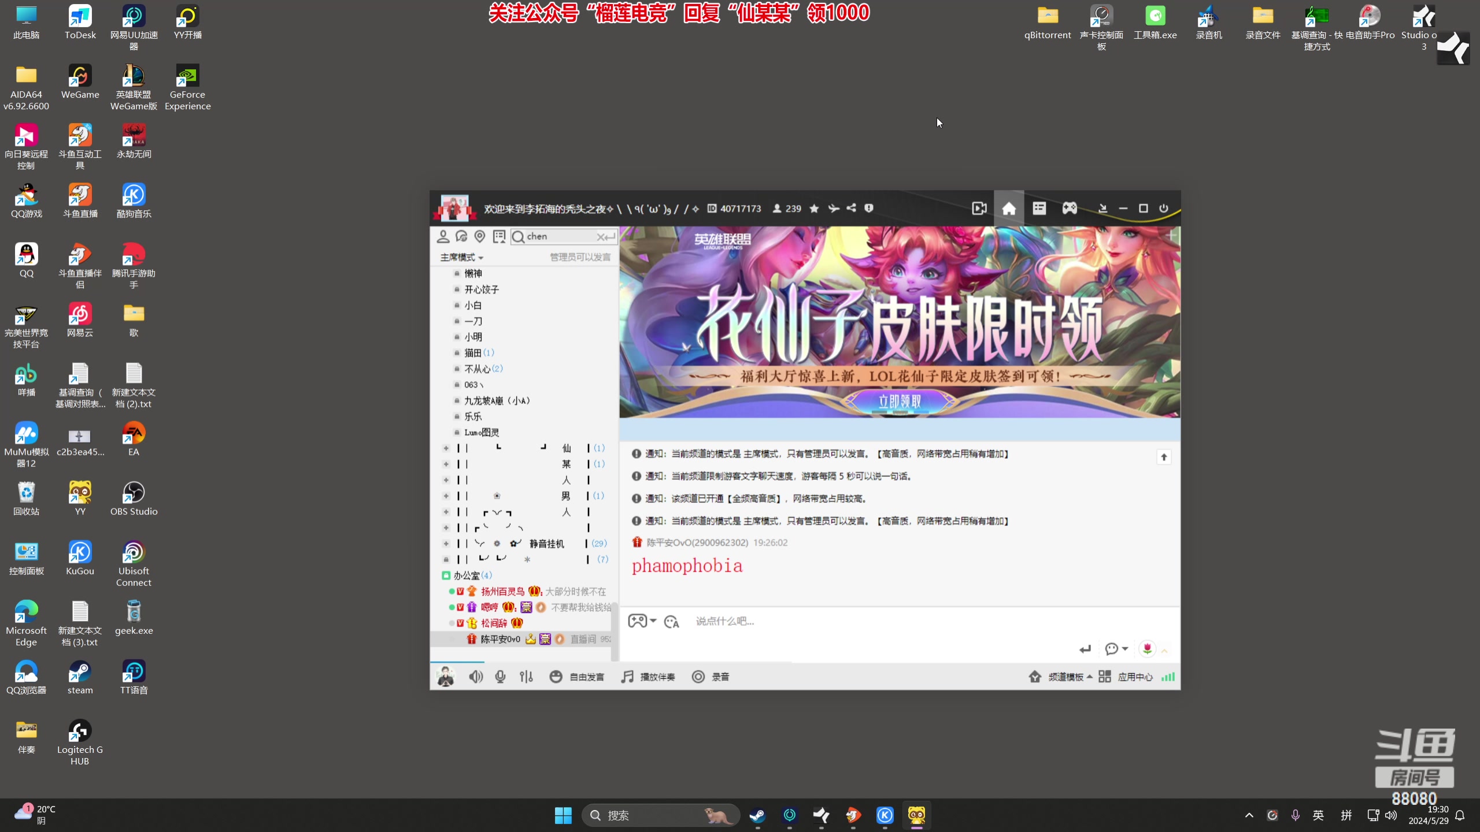
Task: Click the game center controller icon on top bar
Action: click(x=1068, y=208)
